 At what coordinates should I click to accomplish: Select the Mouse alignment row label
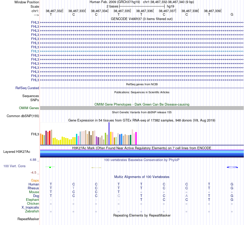pyautogui.click(x=34, y=192)
